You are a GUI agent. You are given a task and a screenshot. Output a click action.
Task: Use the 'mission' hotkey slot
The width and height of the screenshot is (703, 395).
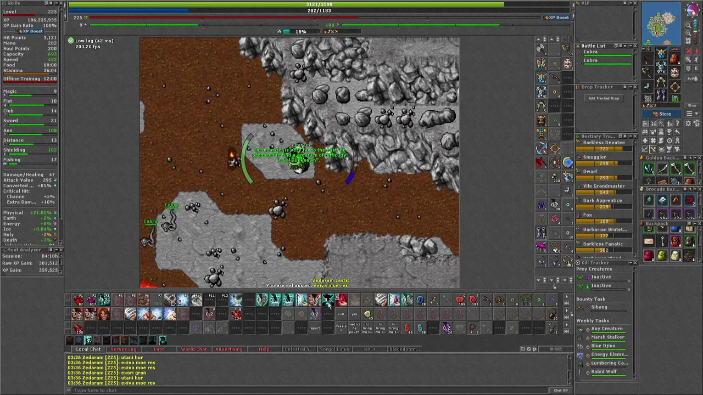341,328
